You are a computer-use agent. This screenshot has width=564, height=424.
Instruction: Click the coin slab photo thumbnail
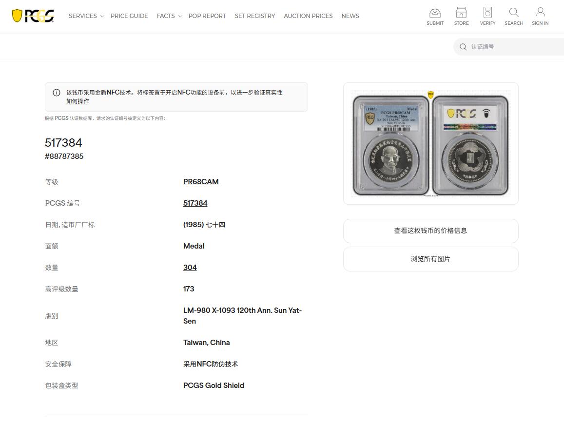click(430, 143)
